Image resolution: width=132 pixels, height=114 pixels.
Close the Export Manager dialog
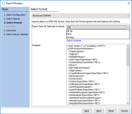click(128, 3)
